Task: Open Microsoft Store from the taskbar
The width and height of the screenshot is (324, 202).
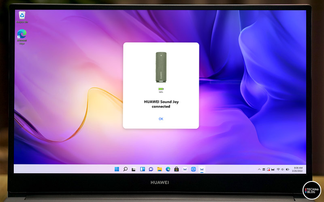Action: tap(176, 169)
